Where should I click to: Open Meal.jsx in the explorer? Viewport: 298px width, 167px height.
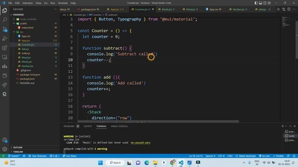pyautogui.click(x=26, y=58)
